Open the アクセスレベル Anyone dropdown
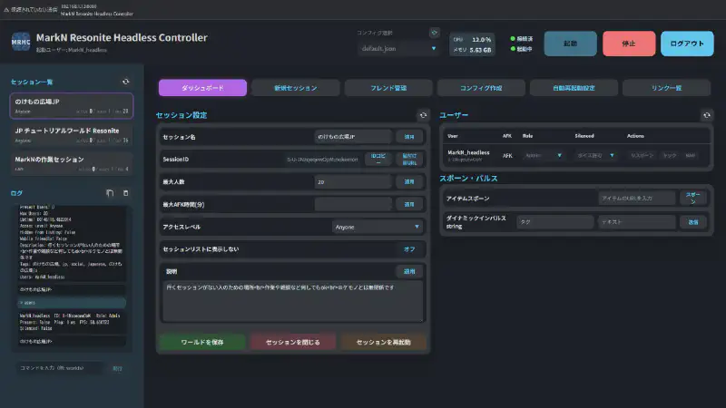 [x=378, y=227]
